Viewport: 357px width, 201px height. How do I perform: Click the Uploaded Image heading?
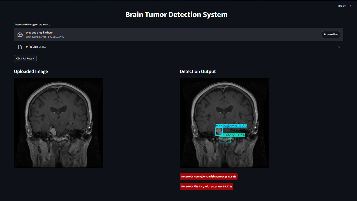(31, 71)
